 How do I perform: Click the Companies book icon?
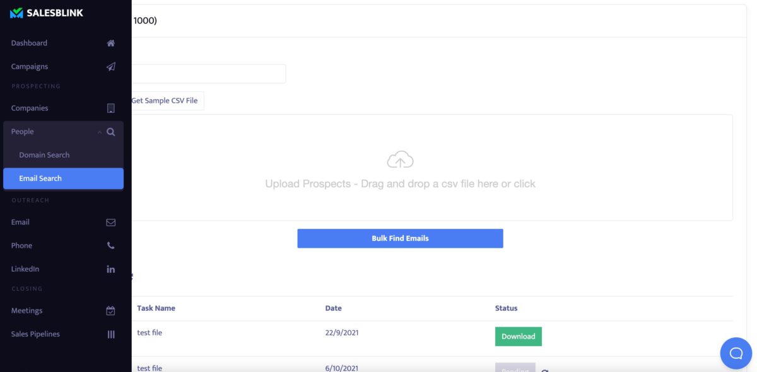coord(110,108)
